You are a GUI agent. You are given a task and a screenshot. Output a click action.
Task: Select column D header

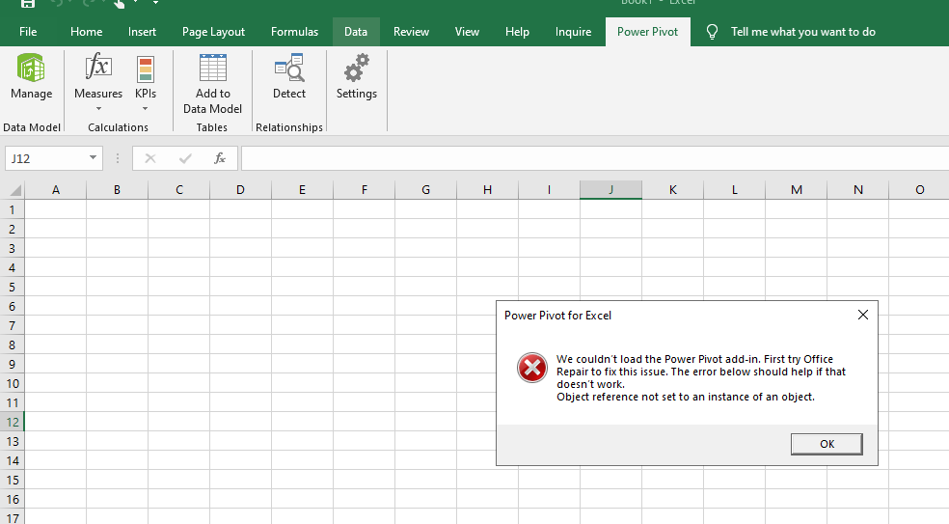(240, 190)
